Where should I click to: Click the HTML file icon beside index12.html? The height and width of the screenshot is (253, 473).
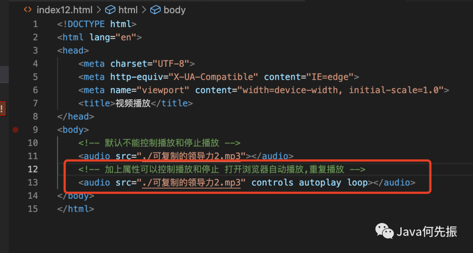tap(28, 10)
